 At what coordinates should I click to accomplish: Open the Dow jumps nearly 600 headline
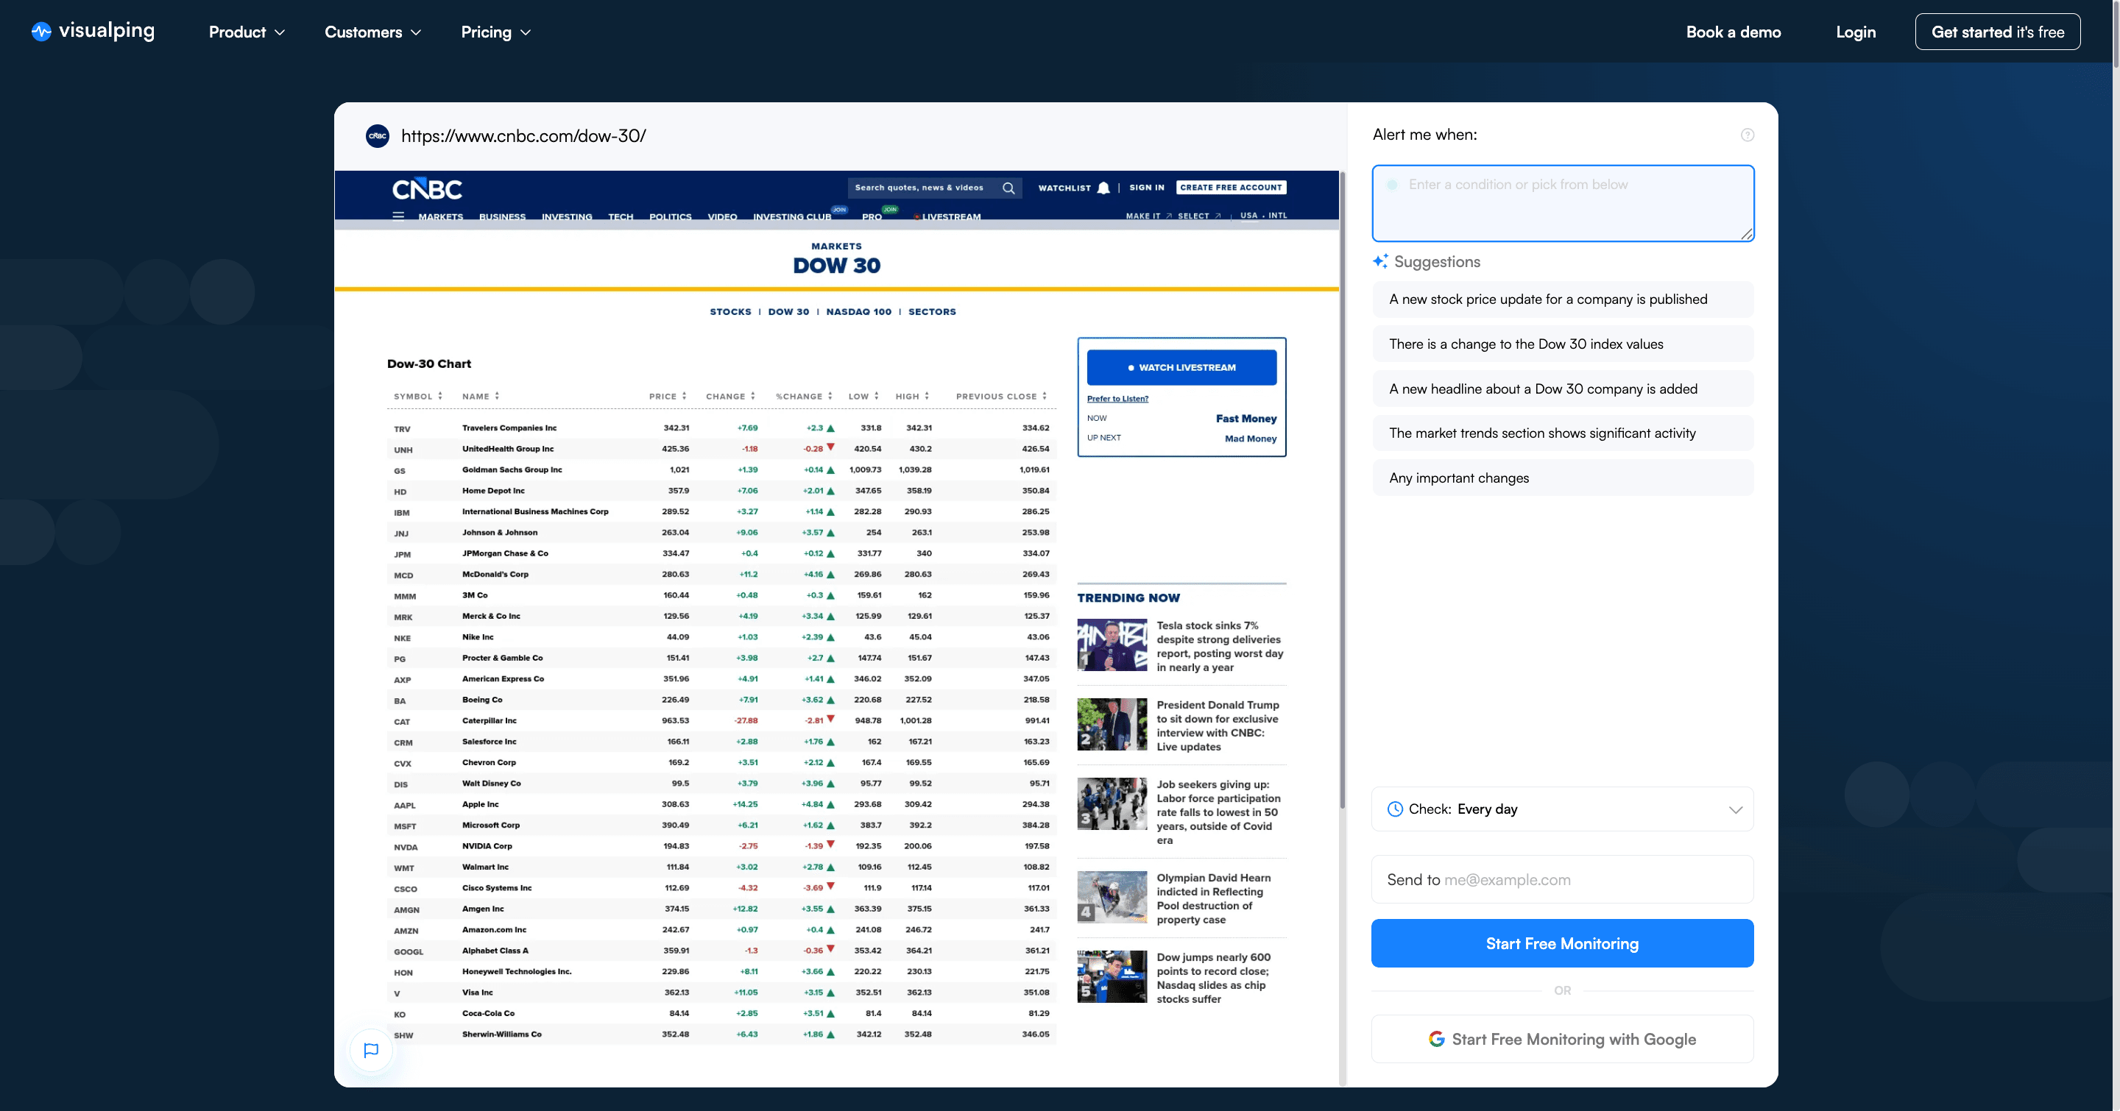pos(1214,978)
